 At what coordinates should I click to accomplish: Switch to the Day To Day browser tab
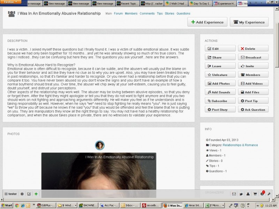click(x=200, y=3)
